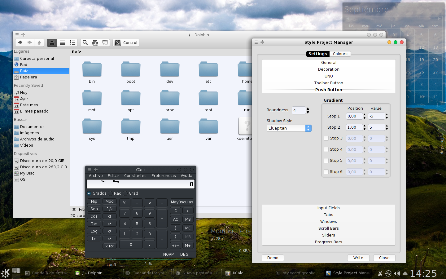
Task: Click Close in Style Project Manager
Action: coord(384,258)
